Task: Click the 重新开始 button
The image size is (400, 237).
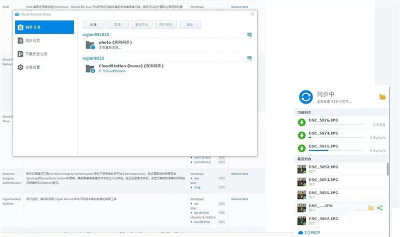Action: point(142,25)
